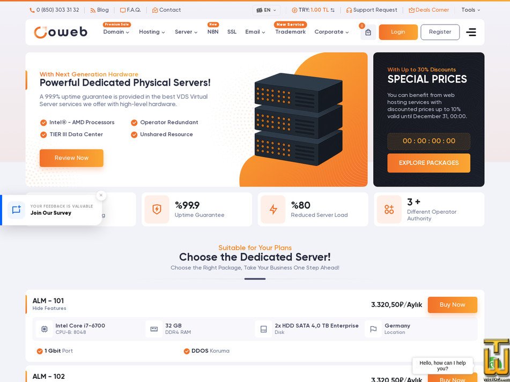Open the EN language dropdown
This screenshot has width=510, height=382.
pos(267,10)
